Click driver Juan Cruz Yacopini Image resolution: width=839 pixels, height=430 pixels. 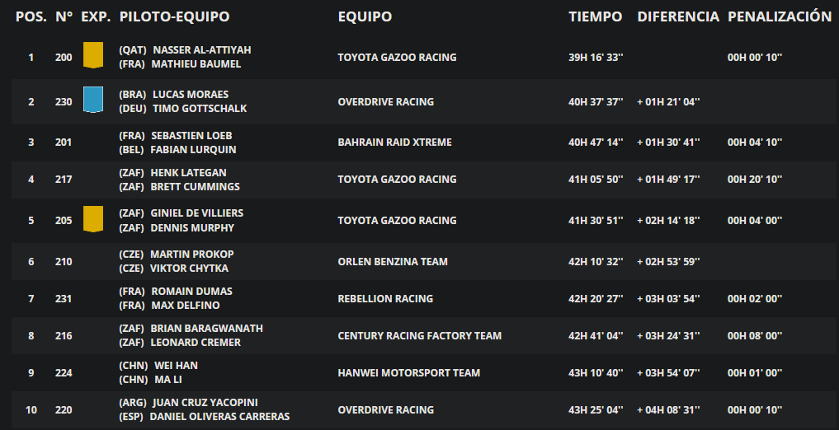205,402
